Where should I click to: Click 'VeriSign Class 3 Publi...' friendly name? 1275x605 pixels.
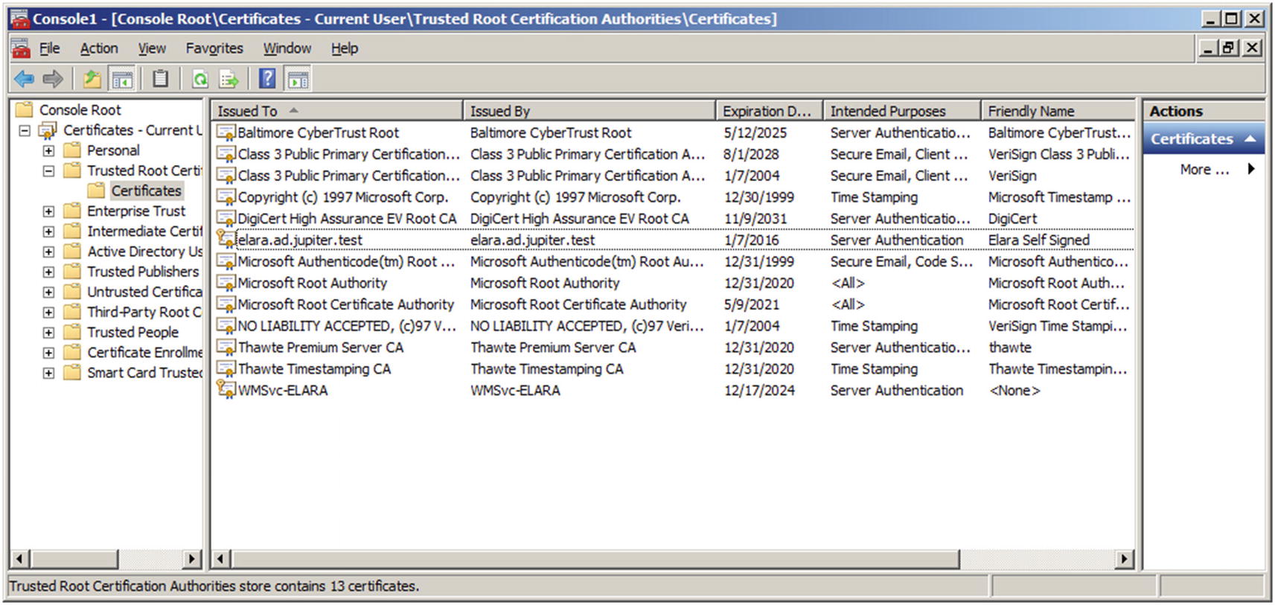tap(1058, 155)
